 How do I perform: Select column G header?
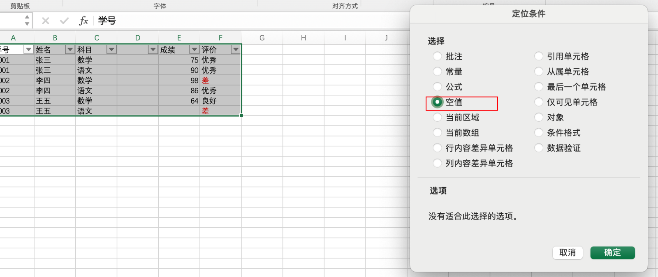click(262, 38)
